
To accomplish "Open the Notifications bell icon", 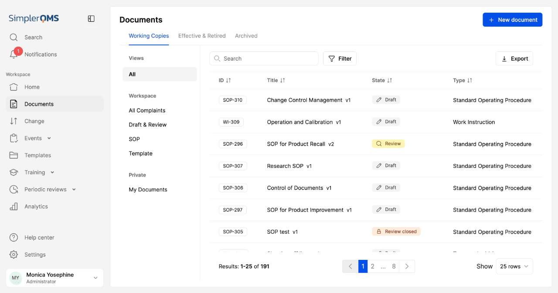I will pyautogui.click(x=14, y=55).
